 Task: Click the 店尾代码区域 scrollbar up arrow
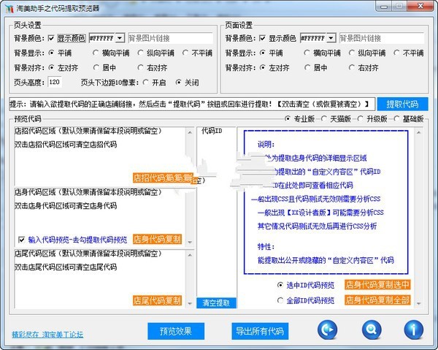pos(190,255)
